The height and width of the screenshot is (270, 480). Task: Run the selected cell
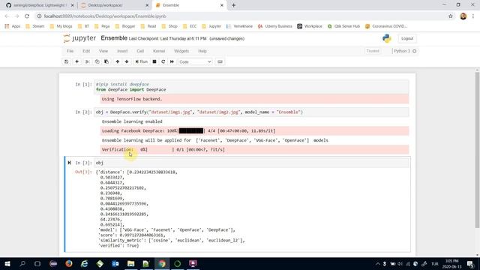pos(142,61)
